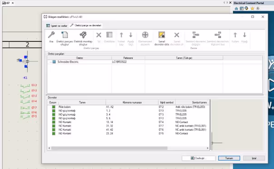Click İptal button

click(x=254, y=158)
